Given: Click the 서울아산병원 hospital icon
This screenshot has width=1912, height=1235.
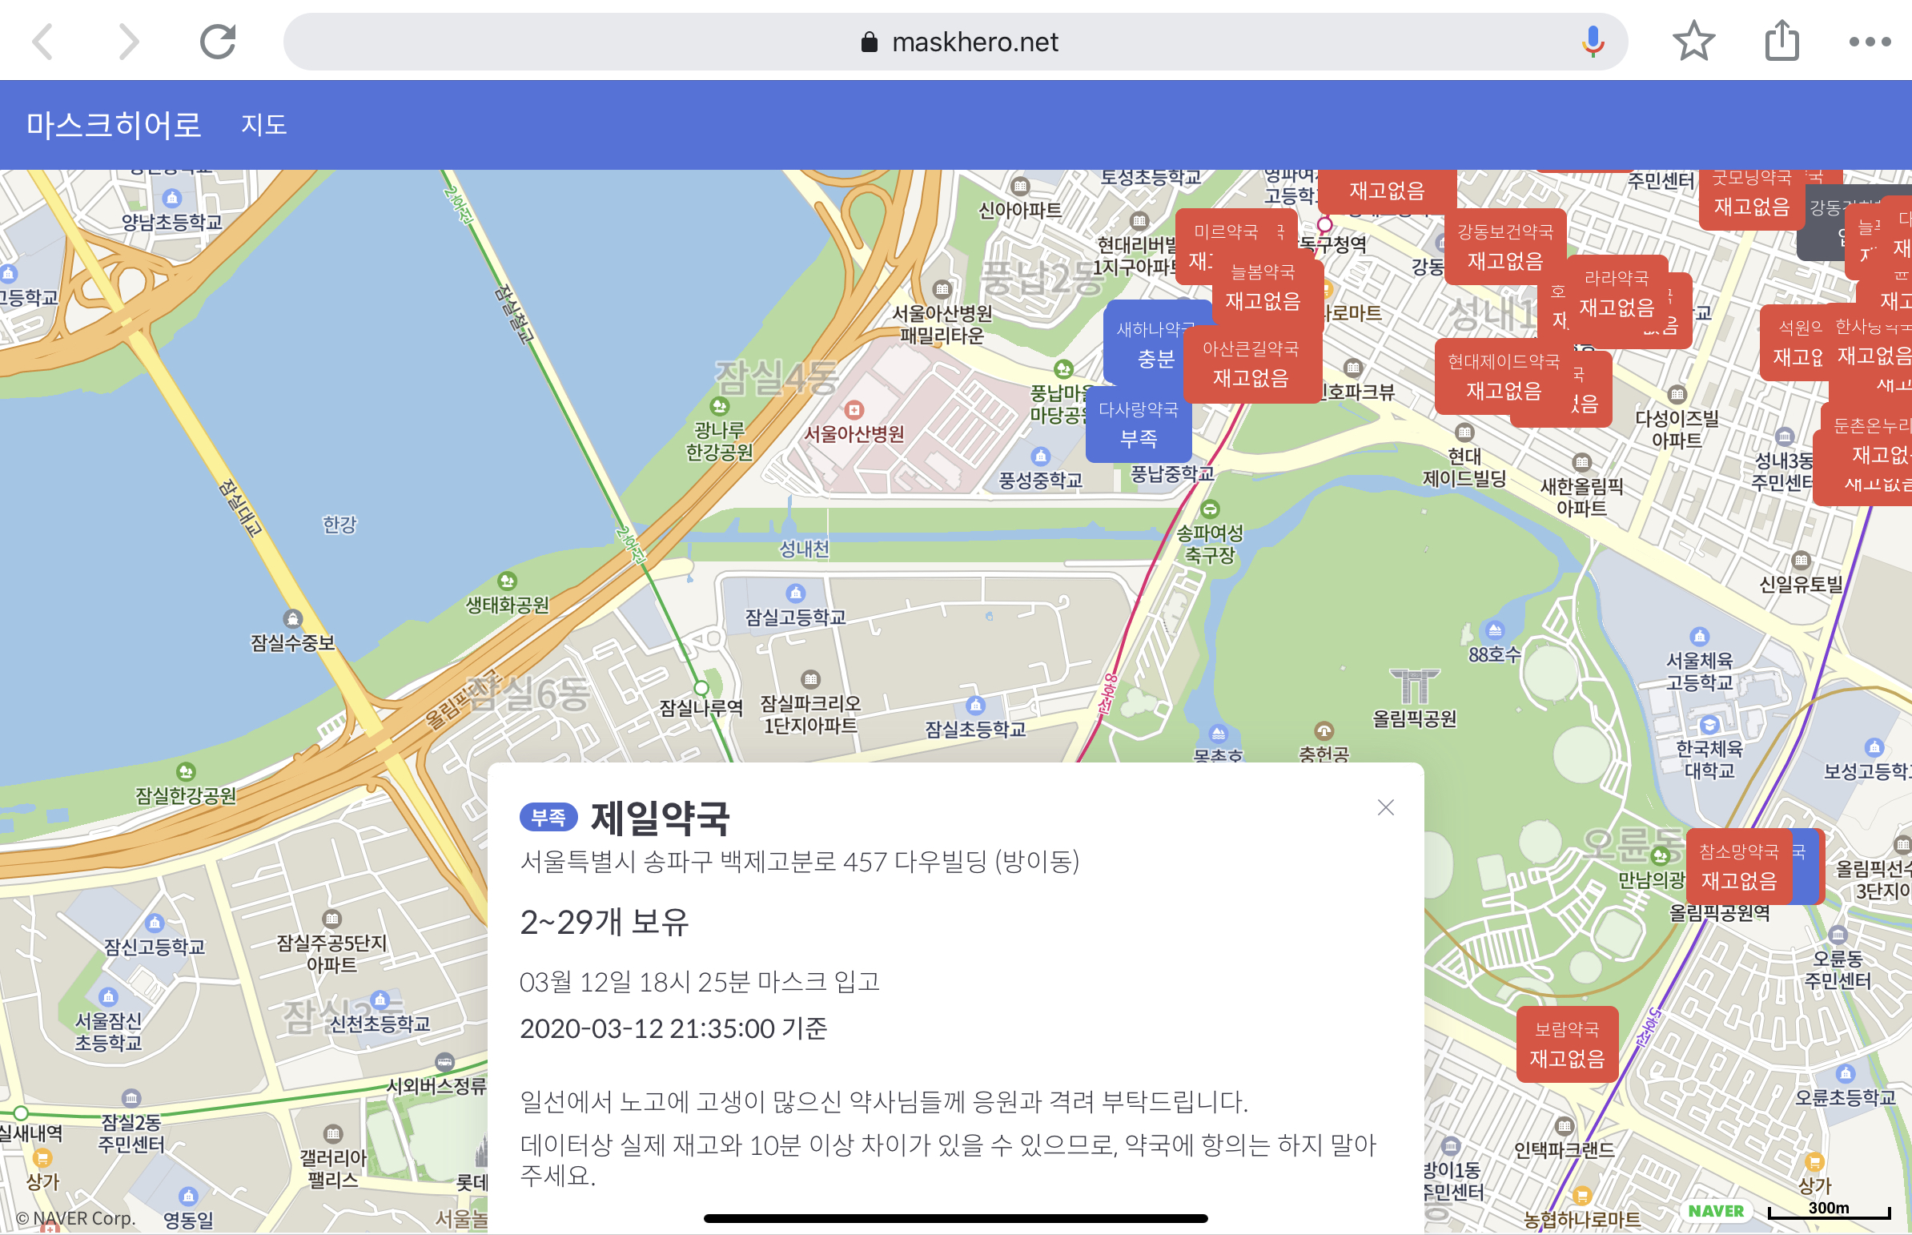Looking at the screenshot, I should [854, 410].
